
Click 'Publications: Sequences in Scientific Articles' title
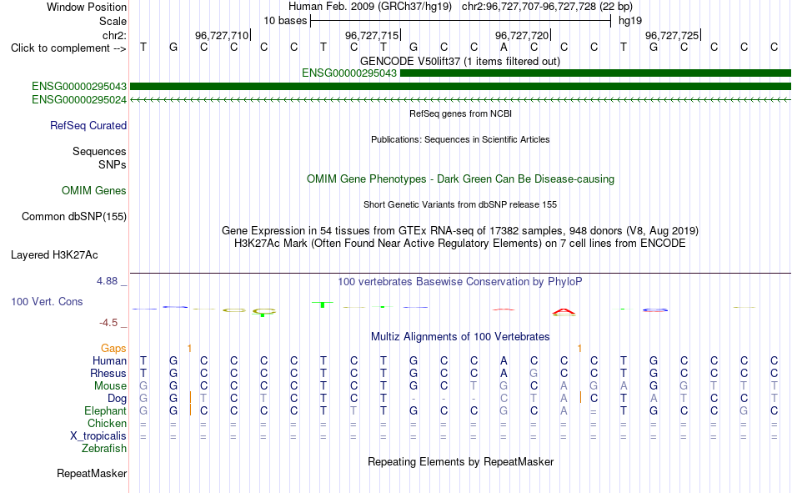pos(460,139)
